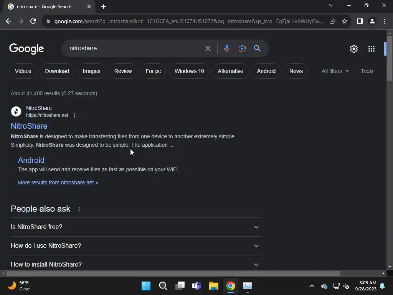The height and width of the screenshot is (295, 393).
Task: Open More results from nitroshare.net
Action: point(58,182)
